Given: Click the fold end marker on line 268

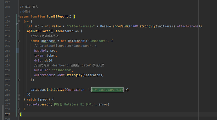Looking at the screenshot, I should coord(19,109).
